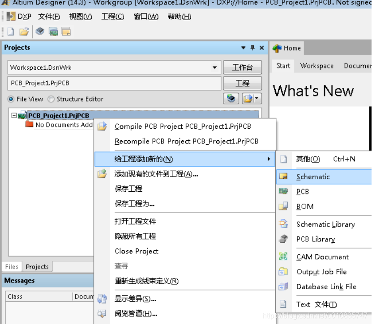The image size is (372, 324).
Task: Click the PCB board toolbar icon
Action: (53, 32)
